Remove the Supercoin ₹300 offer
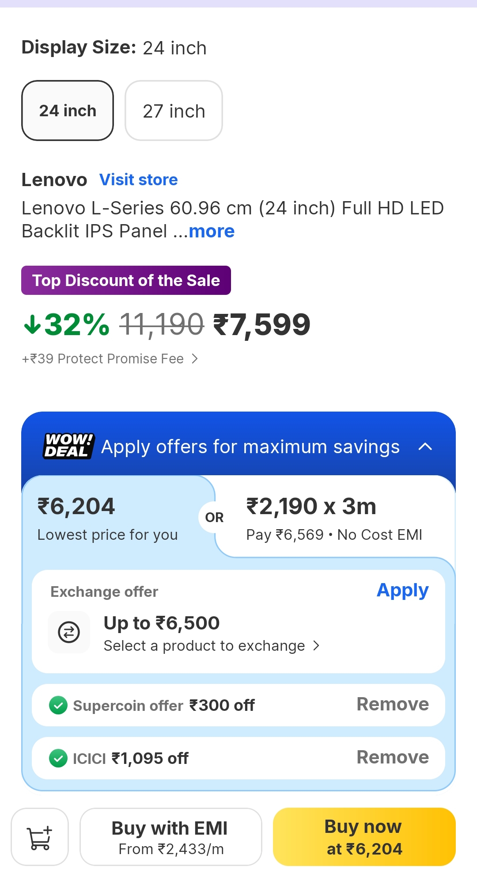This screenshot has width=477, height=874. pos(393,704)
